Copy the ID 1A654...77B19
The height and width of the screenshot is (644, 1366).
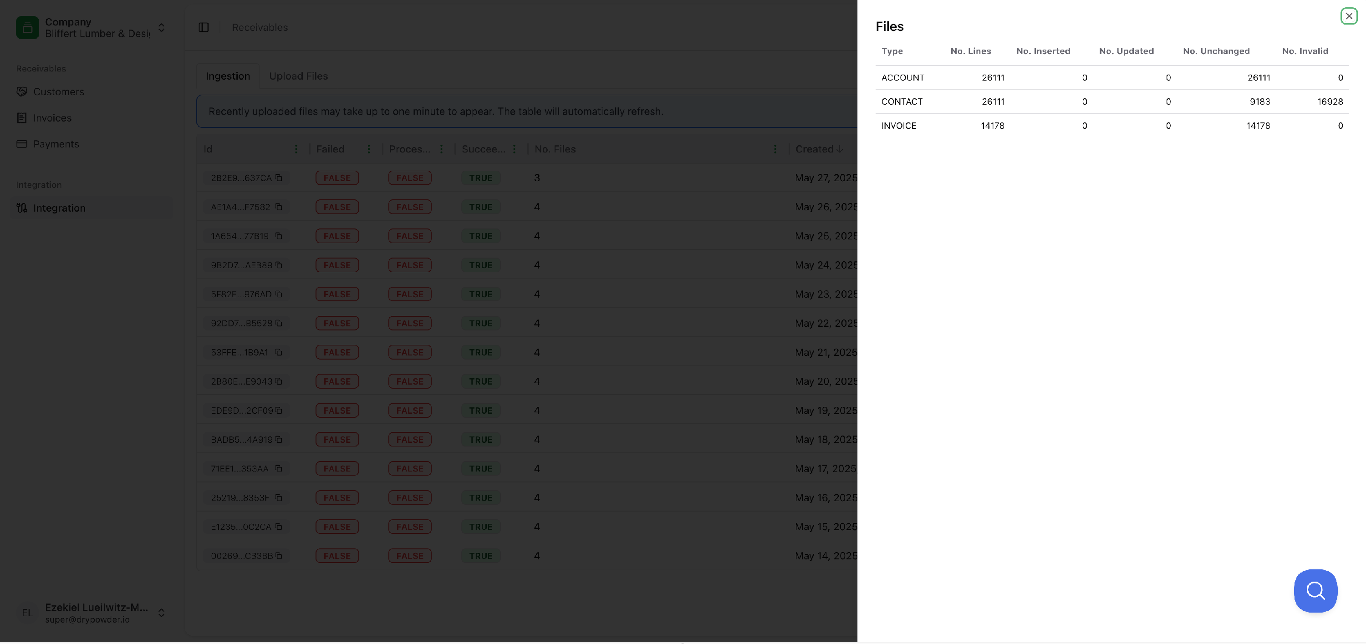click(279, 236)
